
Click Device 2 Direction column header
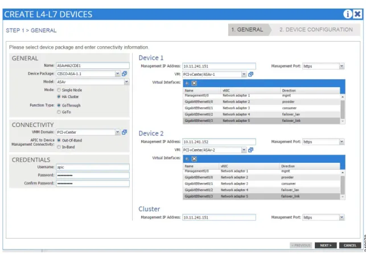coord(310,166)
